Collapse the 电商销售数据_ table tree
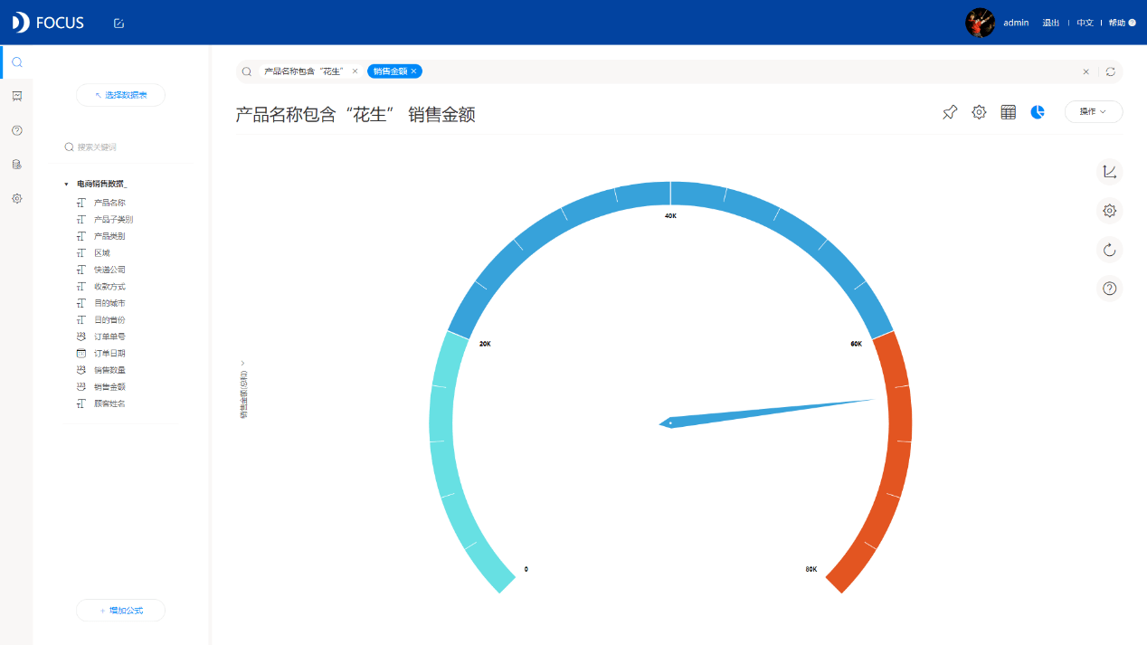1147x645 pixels. click(x=66, y=185)
